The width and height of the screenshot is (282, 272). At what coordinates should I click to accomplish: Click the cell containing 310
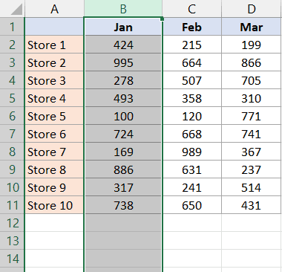coord(252,98)
